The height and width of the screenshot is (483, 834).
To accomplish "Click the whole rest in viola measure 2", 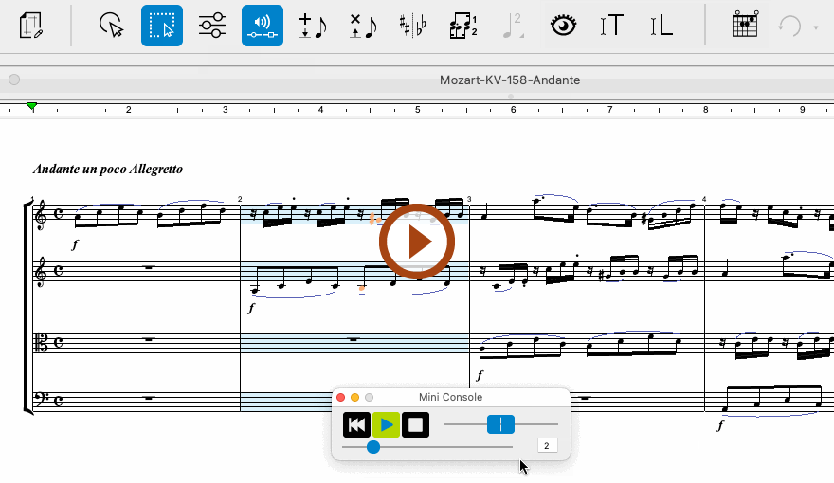I will (x=354, y=338).
